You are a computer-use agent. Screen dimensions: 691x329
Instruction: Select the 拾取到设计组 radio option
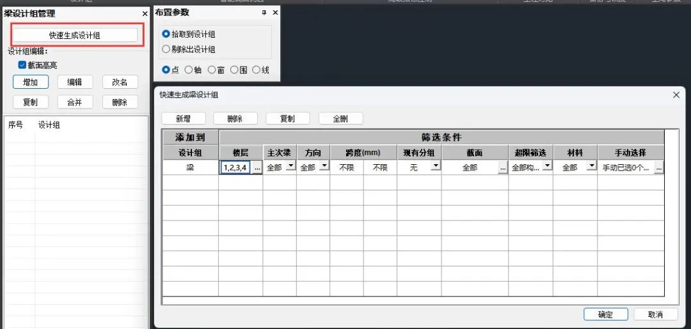point(166,34)
